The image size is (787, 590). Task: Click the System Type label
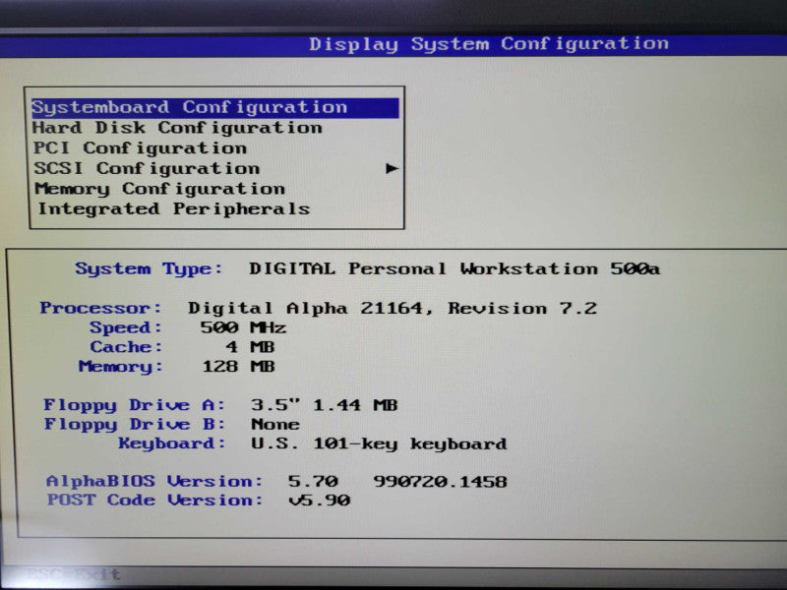(x=149, y=268)
